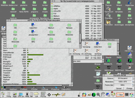The image size is (135, 98).
Task: Open the bladerunner folder on the pinboard
Action: tap(13, 3)
